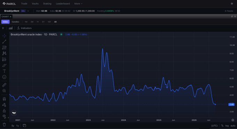Open the (UTC) timezone selector
Viewport: 237px width, 129px height.
point(214,126)
